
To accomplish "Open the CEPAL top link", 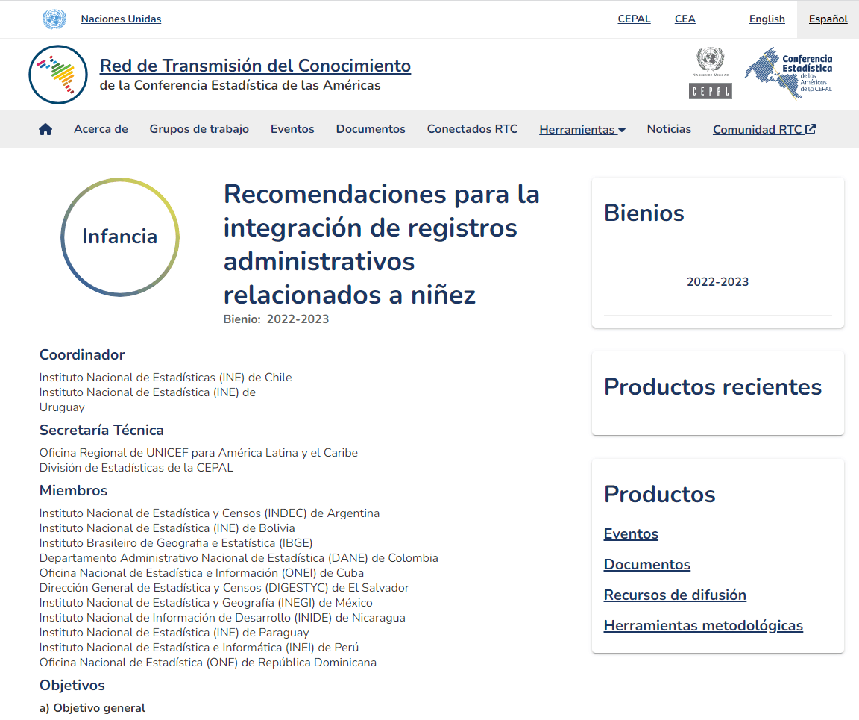I will point(635,19).
